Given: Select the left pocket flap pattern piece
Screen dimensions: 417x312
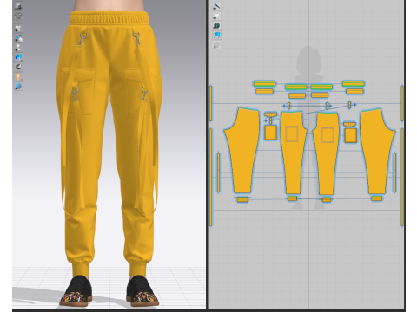Looking at the screenshot, I should point(270,114).
